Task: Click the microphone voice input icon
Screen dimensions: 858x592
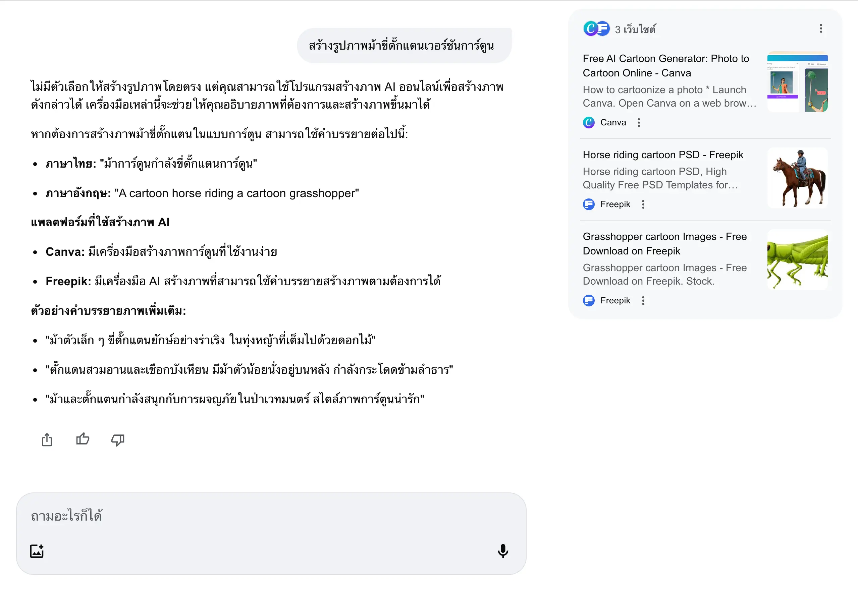Action: click(x=503, y=551)
